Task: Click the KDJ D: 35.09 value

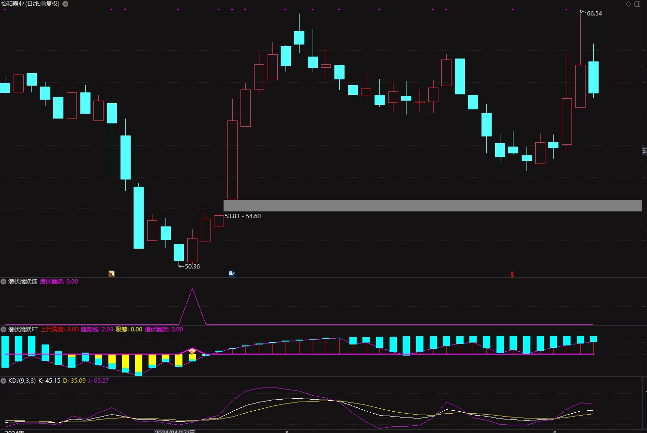Action: (x=75, y=381)
